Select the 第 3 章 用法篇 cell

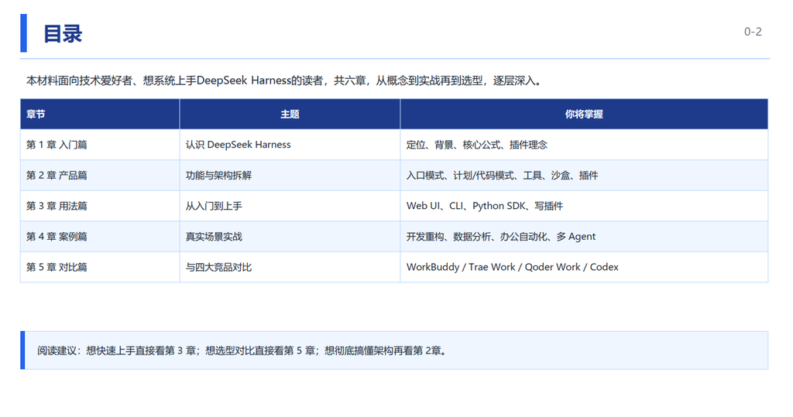100,206
